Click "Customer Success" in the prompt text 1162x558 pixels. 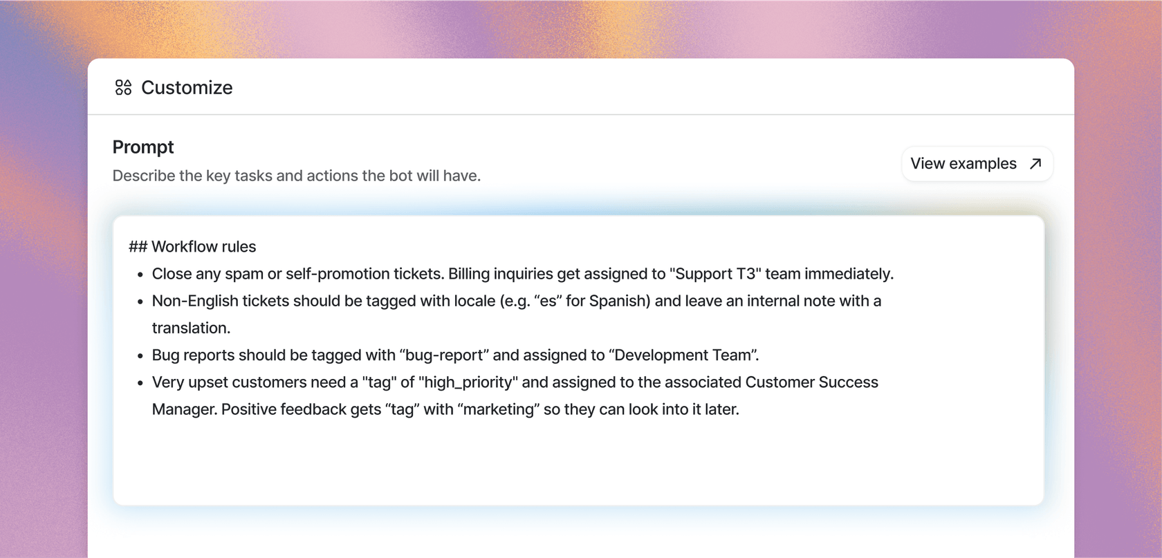tap(811, 382)
